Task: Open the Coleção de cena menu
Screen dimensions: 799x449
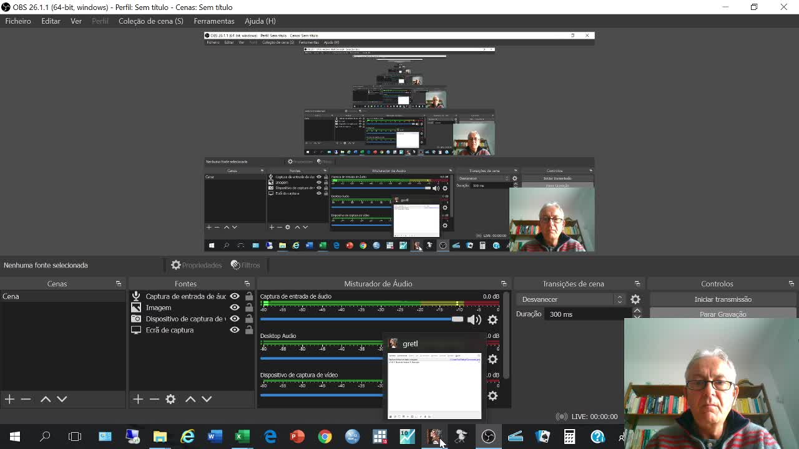Action: (151, 21)
